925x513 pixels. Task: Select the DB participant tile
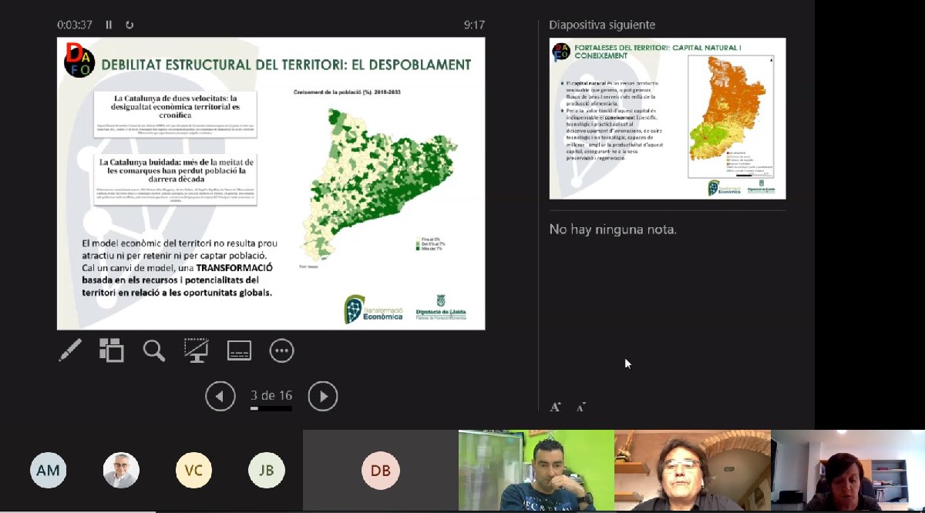pyautogui.click(x=380, y=471)
